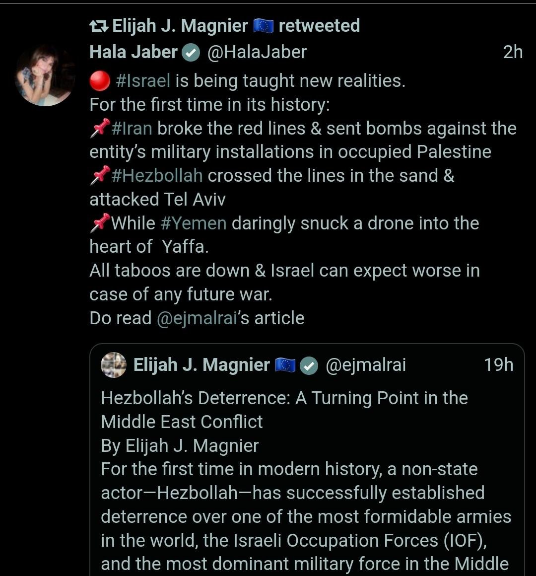Open the #Iran hashtag
536x576 pixels.
click(x=132, y=129)
